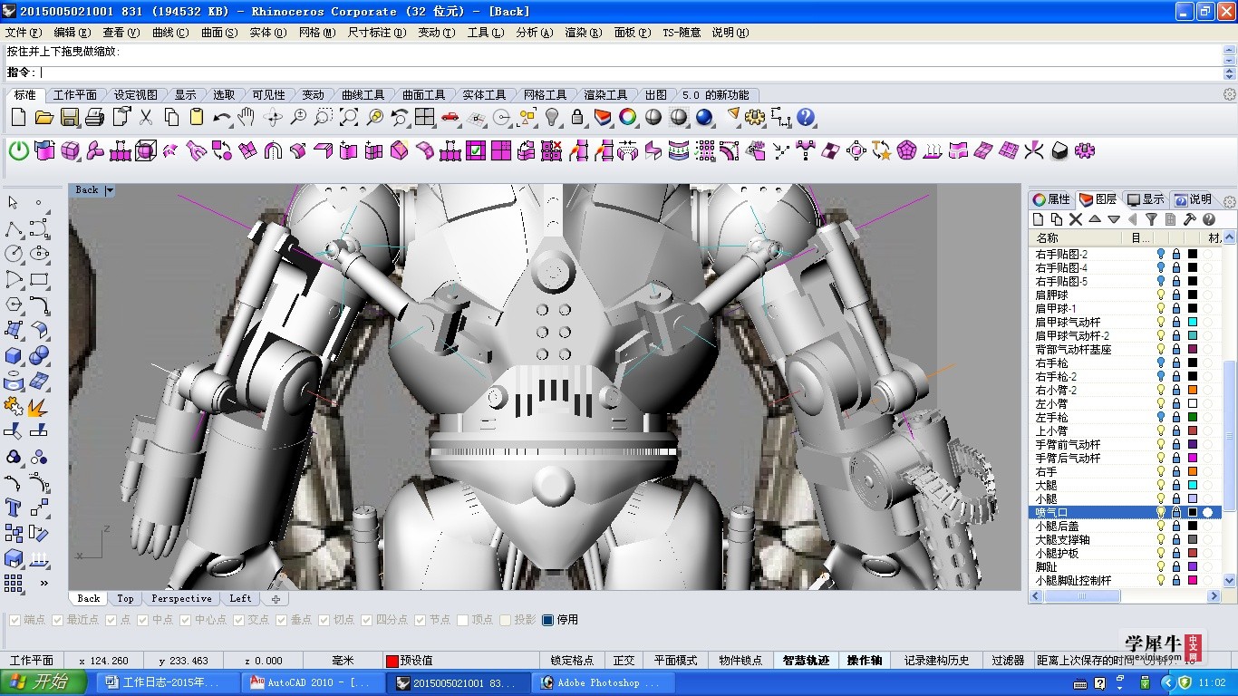This screenshot has height=696, width=1238.
Task: Enable the 顶点 osnap checkbox
Action: pyautogui.click(x=463, y=620)
